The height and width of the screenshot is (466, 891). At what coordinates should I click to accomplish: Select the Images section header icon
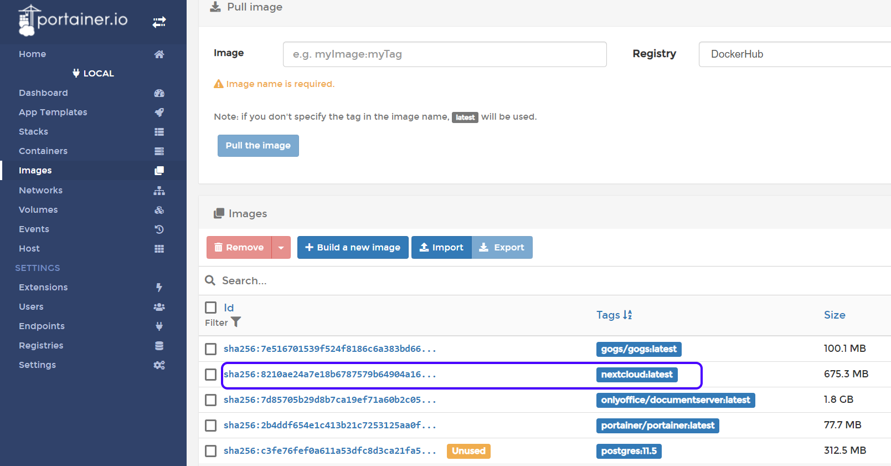coord(219,213)
